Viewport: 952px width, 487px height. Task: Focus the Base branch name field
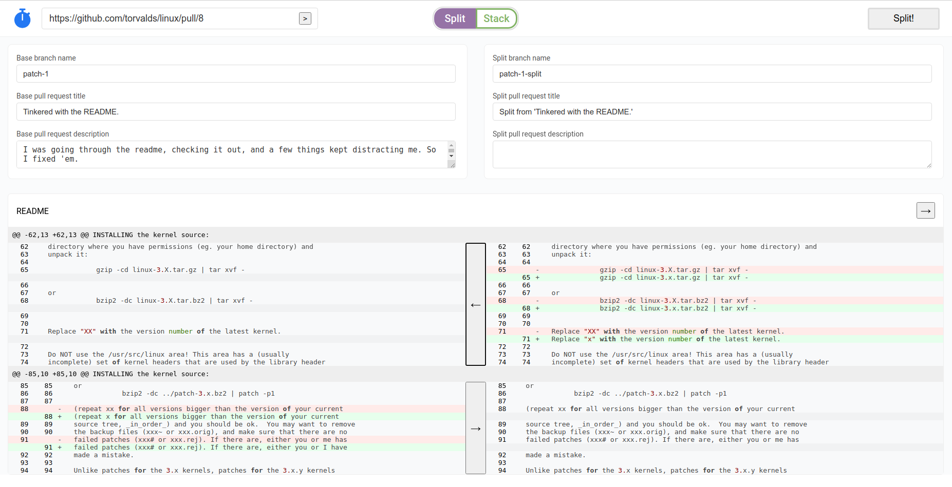(x=236, y=74)
